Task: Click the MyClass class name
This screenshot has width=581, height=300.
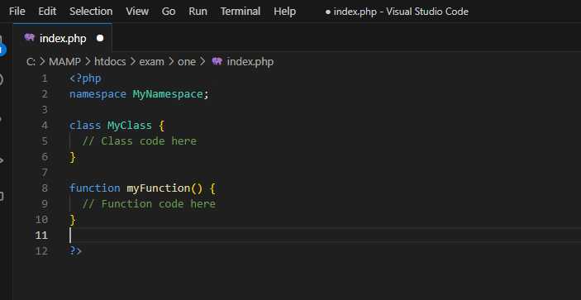Action: (x=130, y=126)
